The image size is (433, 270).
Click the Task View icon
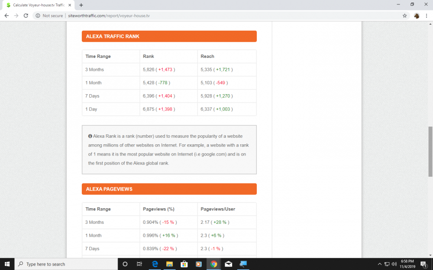139,264
